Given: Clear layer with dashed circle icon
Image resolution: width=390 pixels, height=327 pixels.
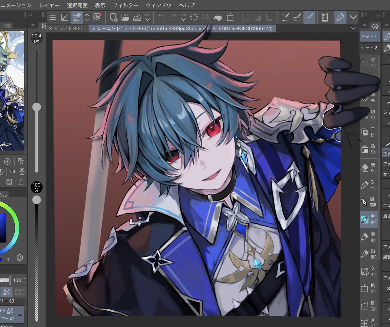Looking at the screenshot, I should coord(194,17).
